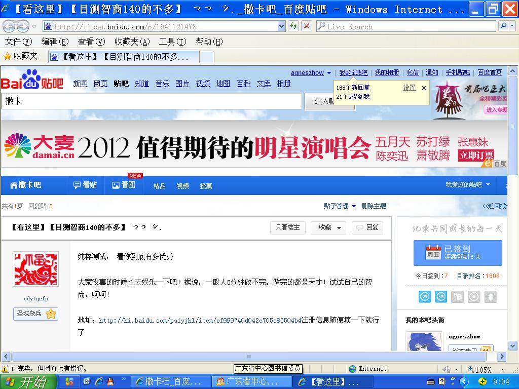This screenshot has height=389, width=519.
Task: Click the grey upward arrow badge icon
Action: coord(491,297)
